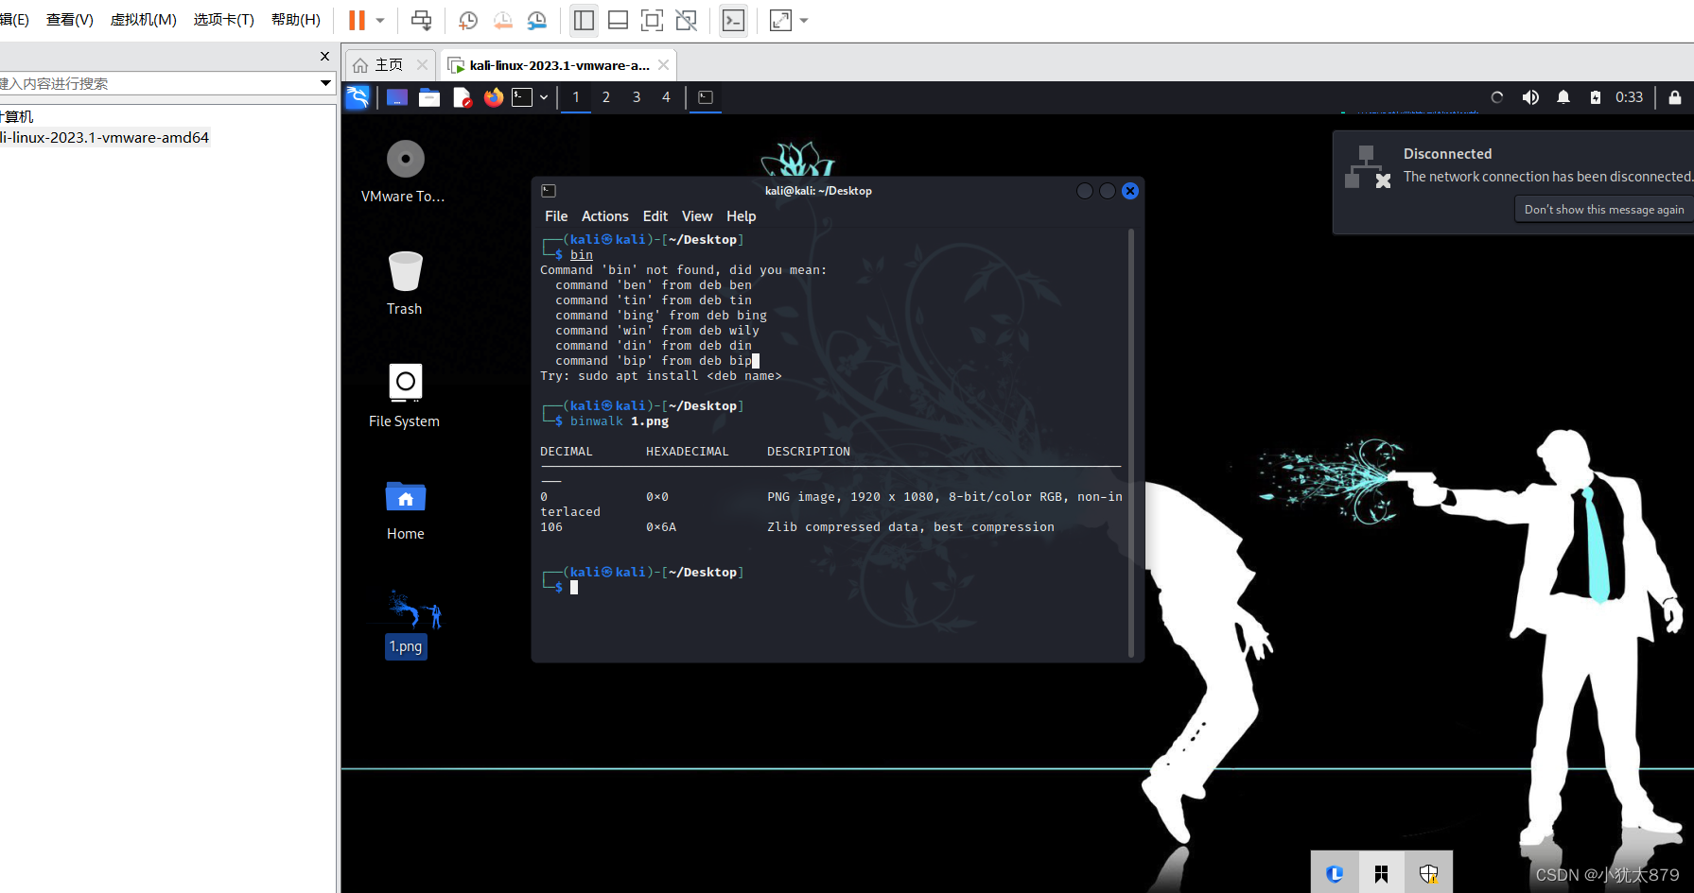Open the notifications bell icon
This screenshot has height=893, width=1694.
click(1563, 97)
